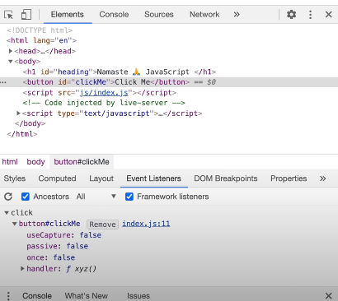
Task: Uncheck the Ancestors checkbox
Action: coord(26,197)
